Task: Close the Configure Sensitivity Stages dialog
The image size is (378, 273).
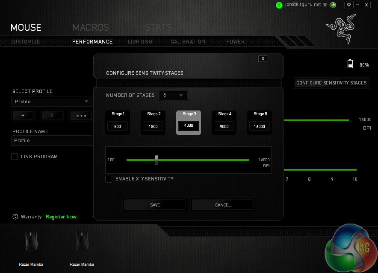Action: click(x=263, y=59)
